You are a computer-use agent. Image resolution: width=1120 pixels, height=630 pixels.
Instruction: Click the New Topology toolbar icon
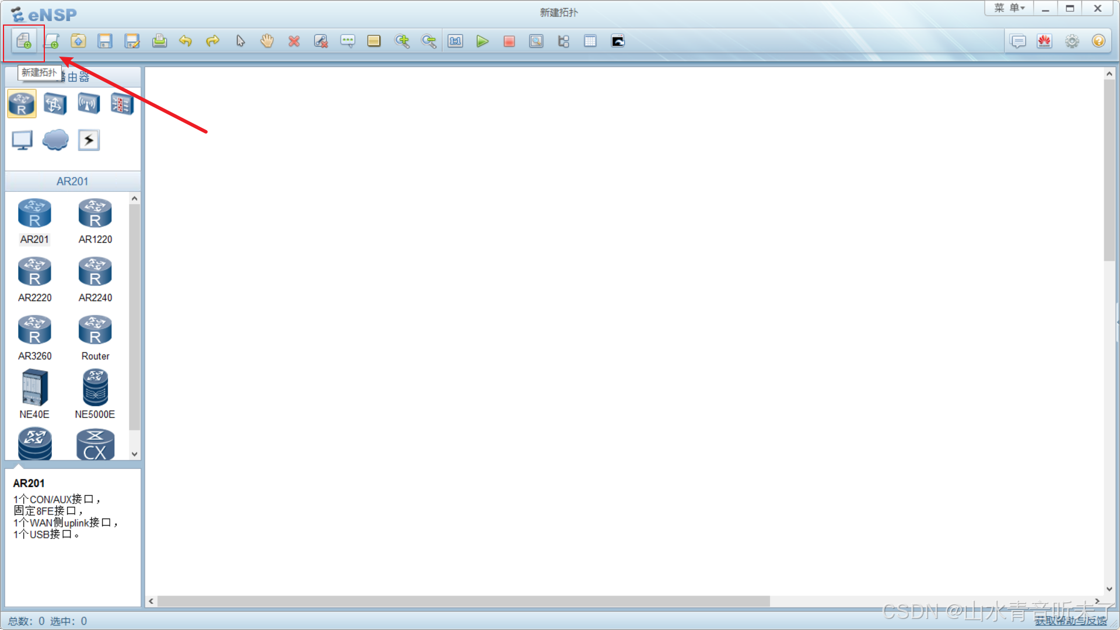(x=23, y=41)
